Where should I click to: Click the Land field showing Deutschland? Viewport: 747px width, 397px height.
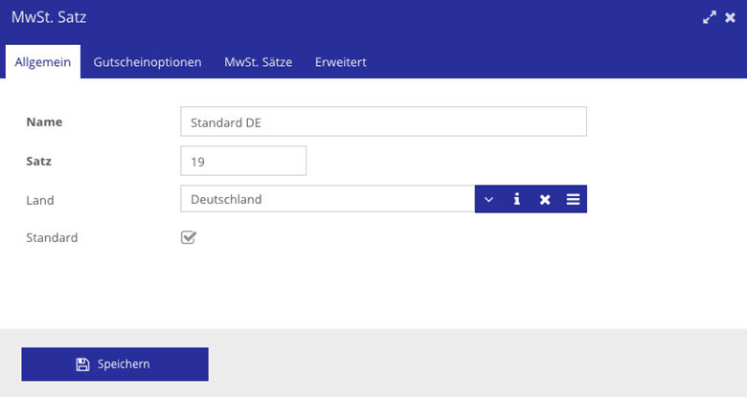(328, 199)
